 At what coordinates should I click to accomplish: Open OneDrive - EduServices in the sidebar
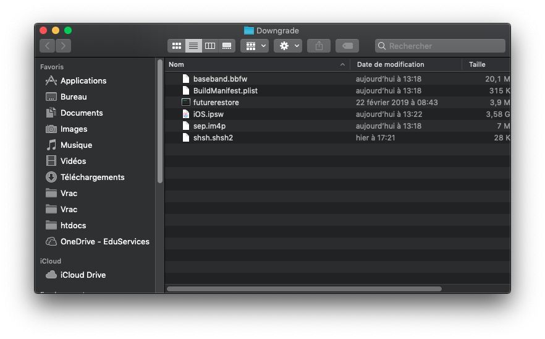coord(104,241)
